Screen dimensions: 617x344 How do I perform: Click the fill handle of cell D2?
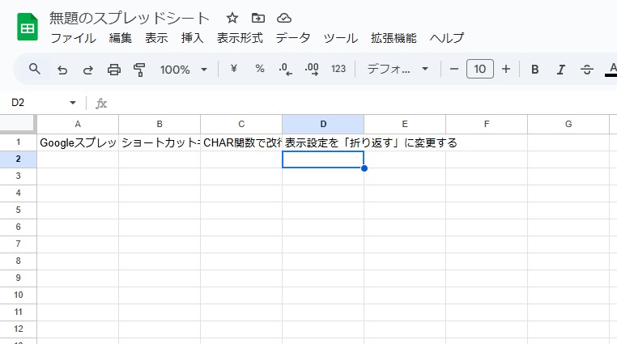[364, 168]
